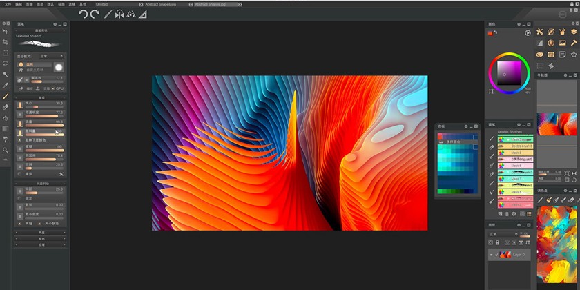Select the Wavy 6 brush preset

coord(515,166)
